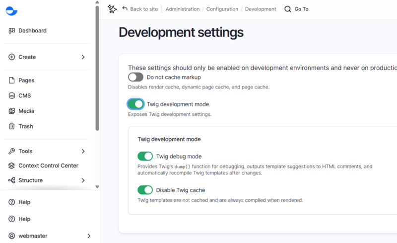Turn off Twig development mode switch

(x=135, y=104)
